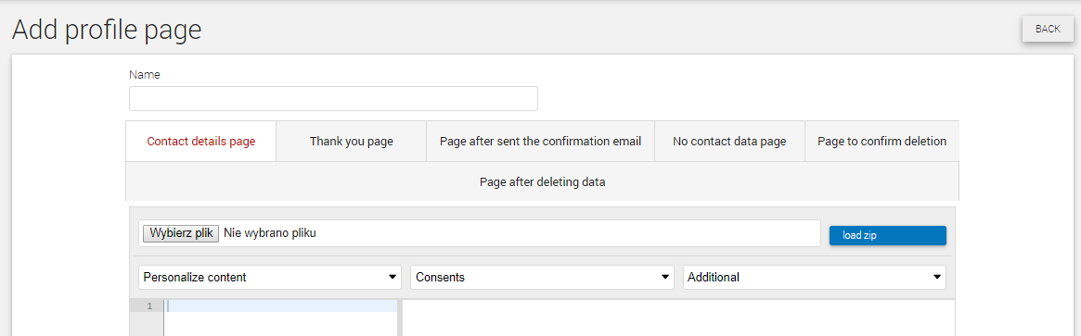The width and height of the screenshot is (1081, 336).
Task: Focus the Name input field
Action: 333,98
